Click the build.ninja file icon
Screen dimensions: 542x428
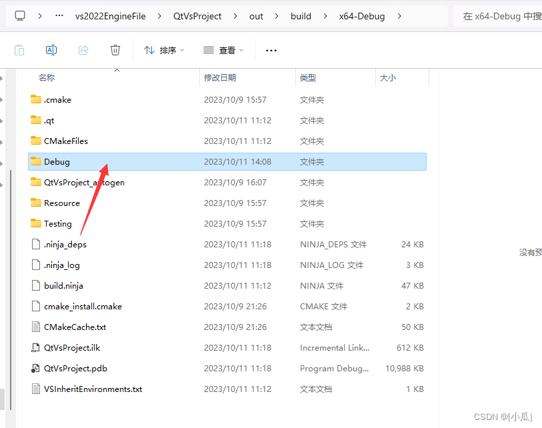(35, 285)
